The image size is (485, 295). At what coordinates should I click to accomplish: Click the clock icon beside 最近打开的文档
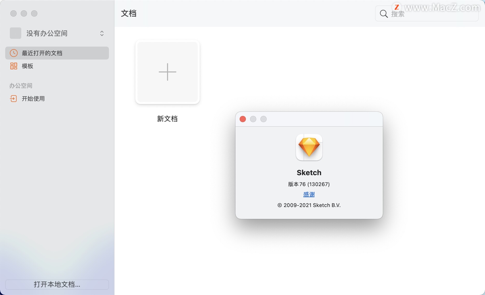(x=14, y=53)
